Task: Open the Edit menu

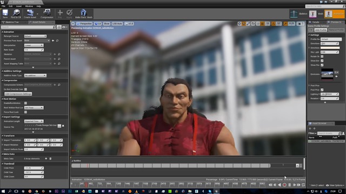Action: [11, 6]
